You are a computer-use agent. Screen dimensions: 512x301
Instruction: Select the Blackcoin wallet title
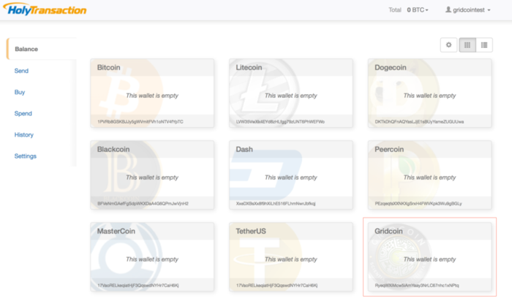coord(113,149)
